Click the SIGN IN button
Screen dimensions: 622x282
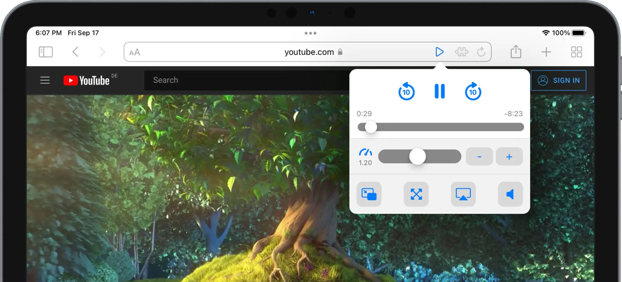(x=559, y=80)
